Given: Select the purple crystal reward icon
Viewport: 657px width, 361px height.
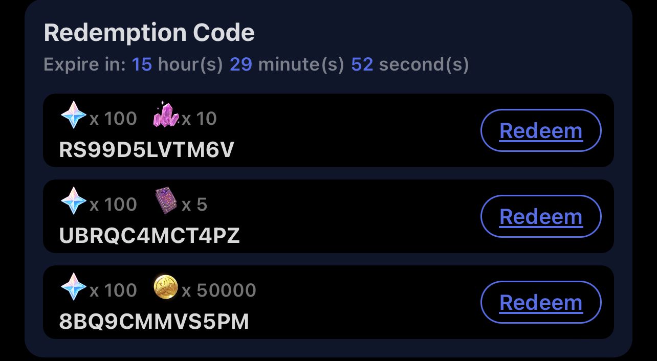Looking at the screenshot, I should click(165, 115).
